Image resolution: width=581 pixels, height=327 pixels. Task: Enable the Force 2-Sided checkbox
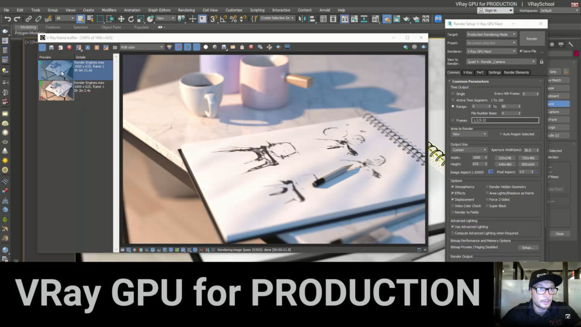[486, 199]
